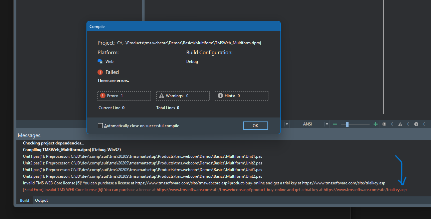Screen dimensions: 431x219
Task: Click the green minus zoom-out icon
Action: point(335,124)
